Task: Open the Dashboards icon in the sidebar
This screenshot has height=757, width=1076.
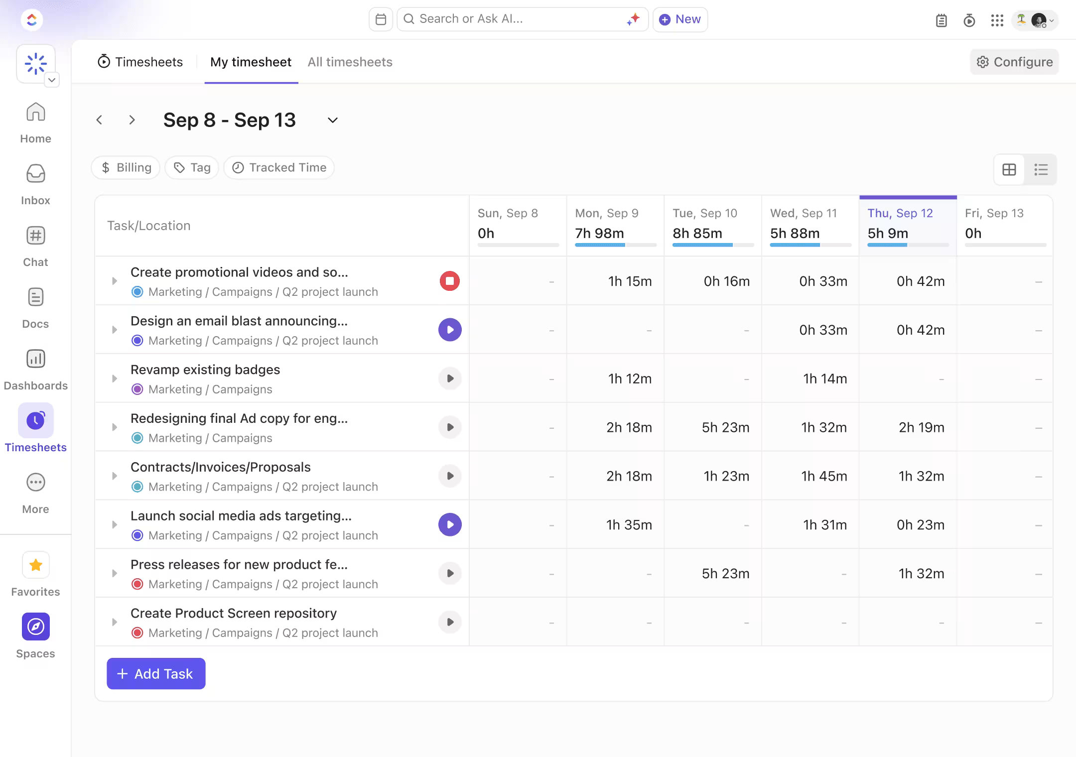Action: [x=35, y=359]
